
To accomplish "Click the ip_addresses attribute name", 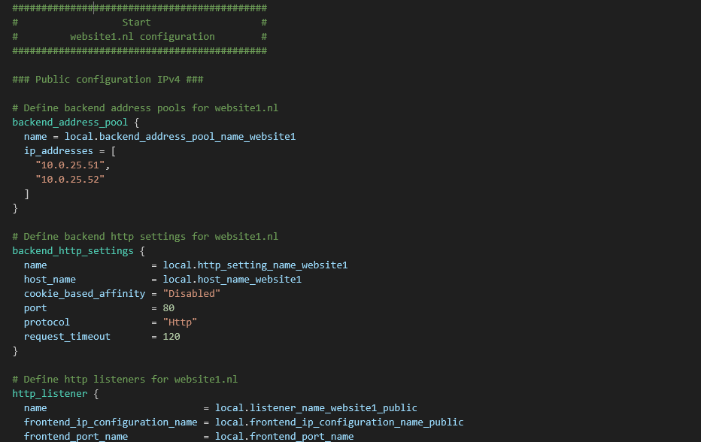I will point(59,150).
